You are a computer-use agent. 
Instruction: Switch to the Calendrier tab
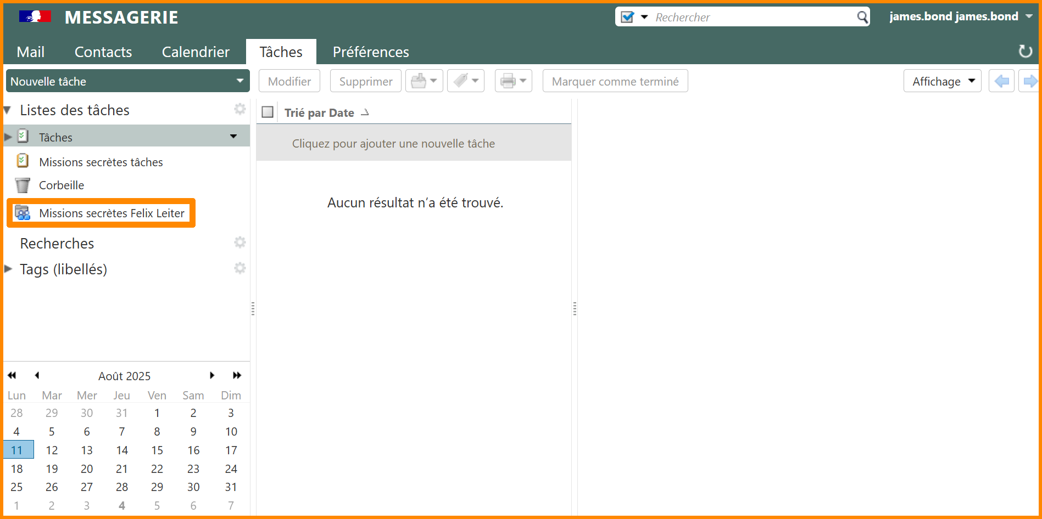tap(196, 52)
